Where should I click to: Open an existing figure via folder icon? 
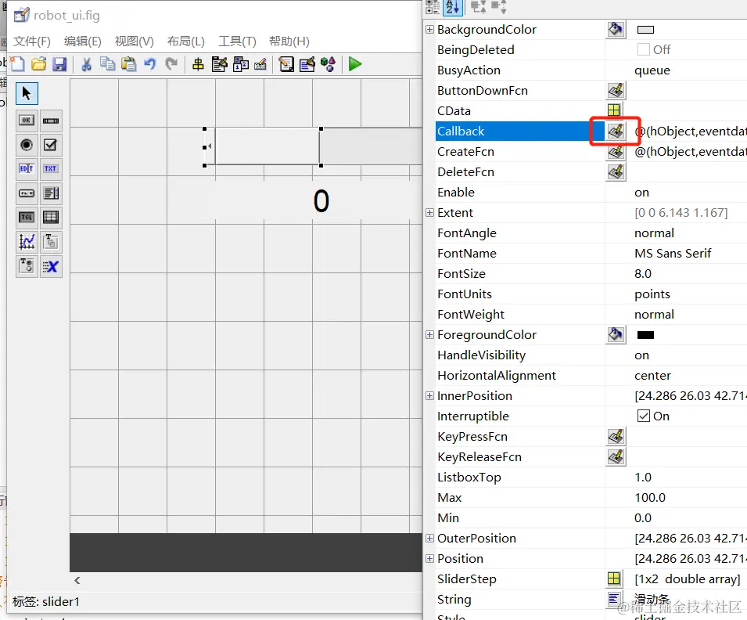point(38,64)
